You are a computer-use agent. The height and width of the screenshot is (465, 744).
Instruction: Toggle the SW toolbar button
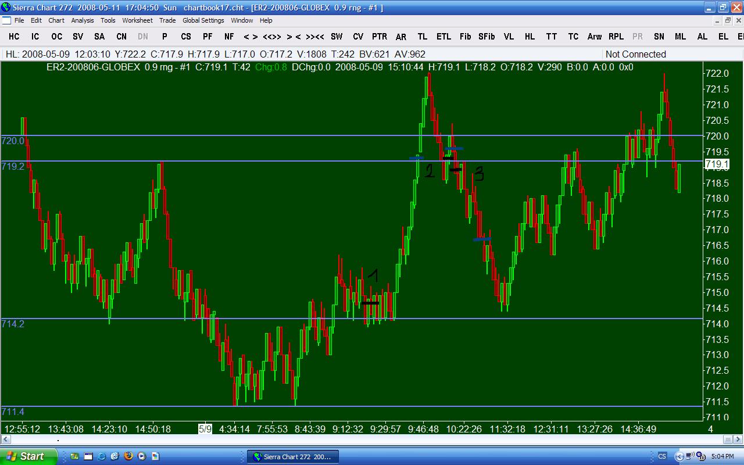tap(337, 36)
